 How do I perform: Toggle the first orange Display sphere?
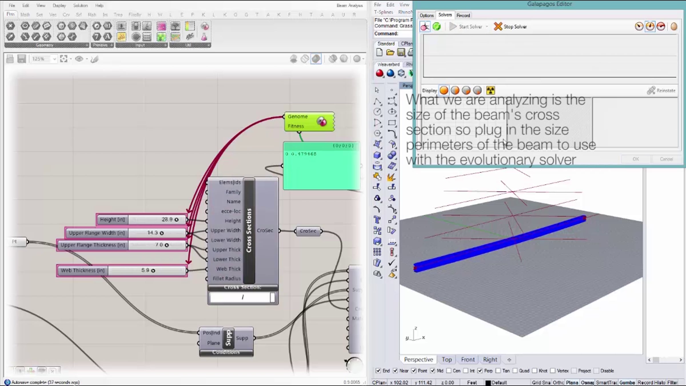[x=444, y=90]
